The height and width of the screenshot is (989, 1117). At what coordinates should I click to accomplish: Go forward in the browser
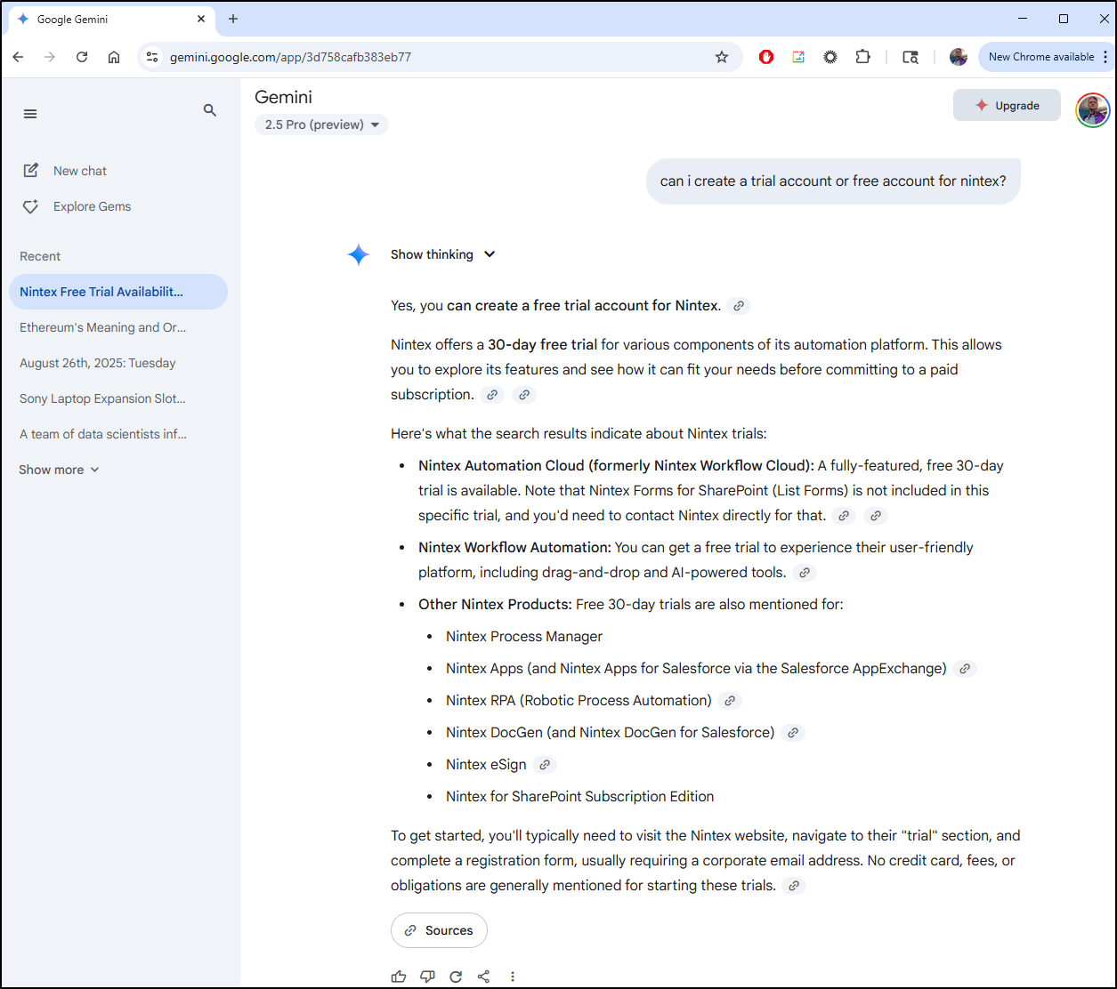coord(50,57)
